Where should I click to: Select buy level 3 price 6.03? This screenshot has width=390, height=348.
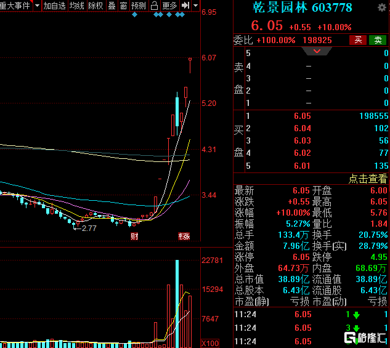pyautogui.click(x=303, y=140)
